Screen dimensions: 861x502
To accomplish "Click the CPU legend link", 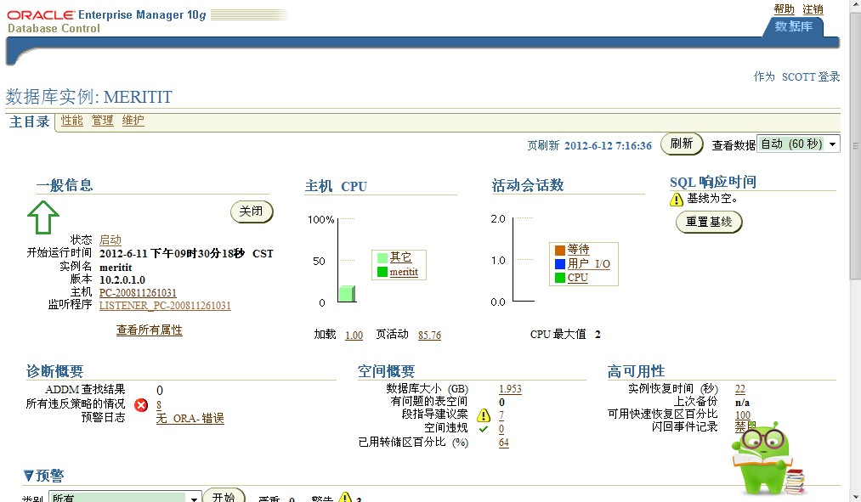I will (x=578, y=278).
